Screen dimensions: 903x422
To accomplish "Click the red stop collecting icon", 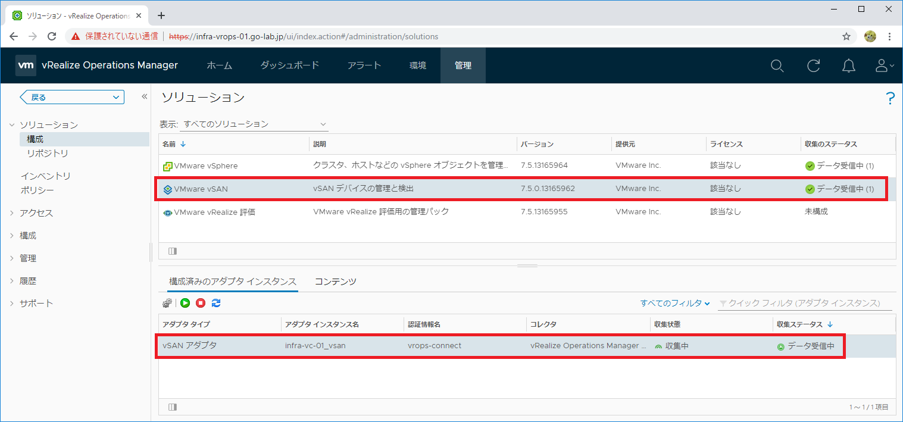I will coord(201,303).
